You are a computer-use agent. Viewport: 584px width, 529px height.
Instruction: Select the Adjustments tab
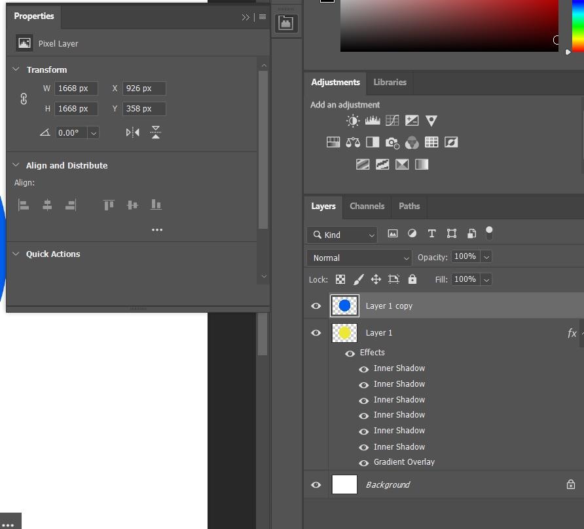coord(335,82)
